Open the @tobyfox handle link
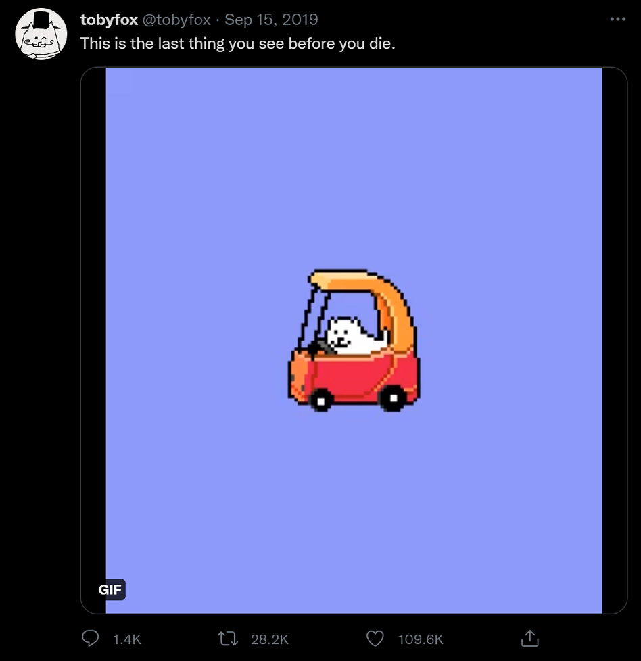This screenshot has height=661, width=641. [x=176, y=20]
